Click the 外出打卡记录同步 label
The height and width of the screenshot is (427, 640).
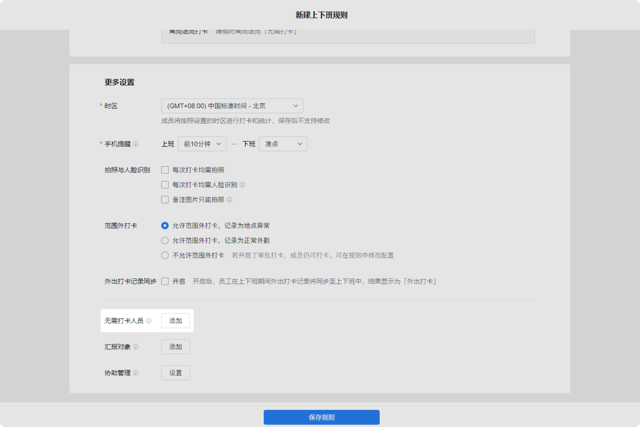(x=131, y=281)
